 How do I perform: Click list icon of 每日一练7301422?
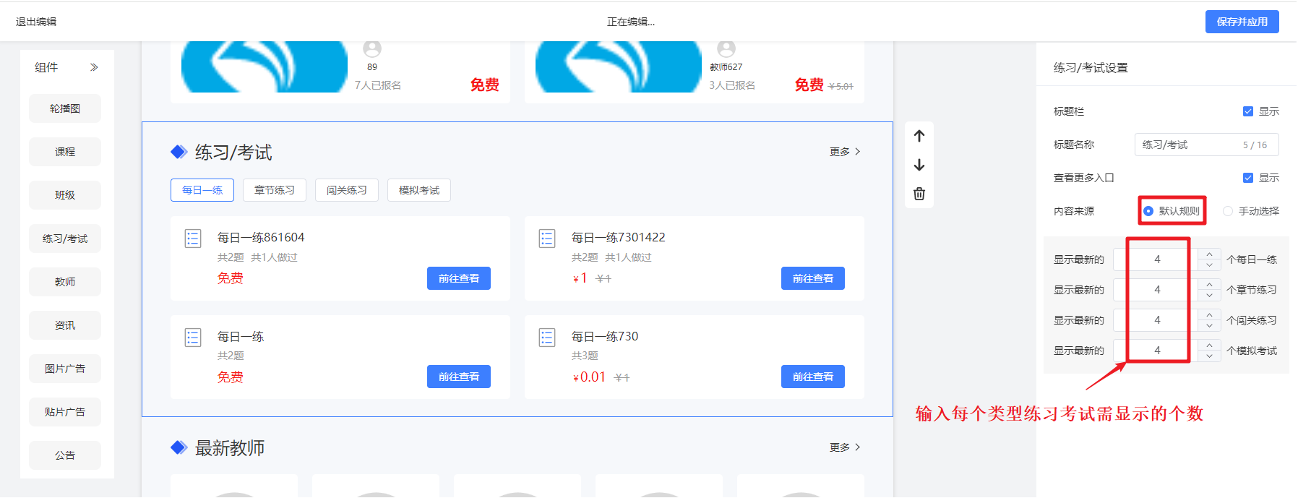[547, 239]
